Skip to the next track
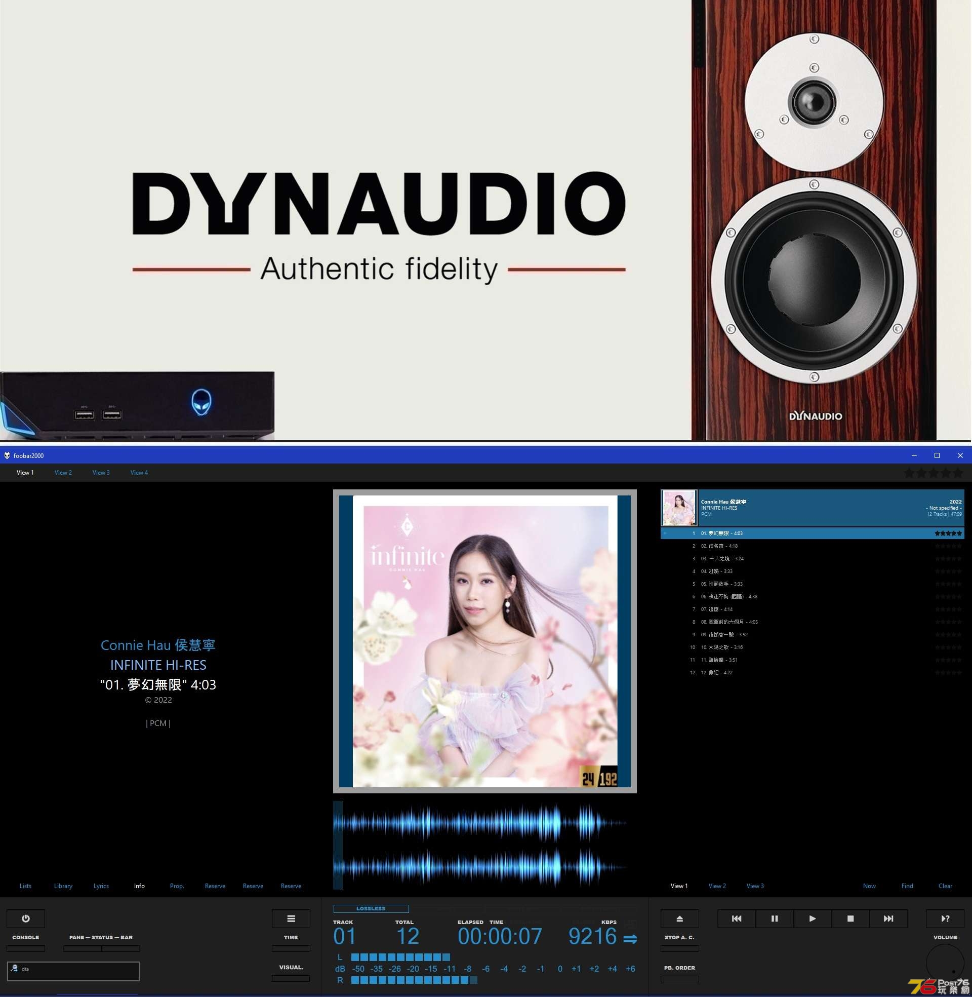Image resolution: width=972 pixels, height=997 pixels. click(888, 918)
